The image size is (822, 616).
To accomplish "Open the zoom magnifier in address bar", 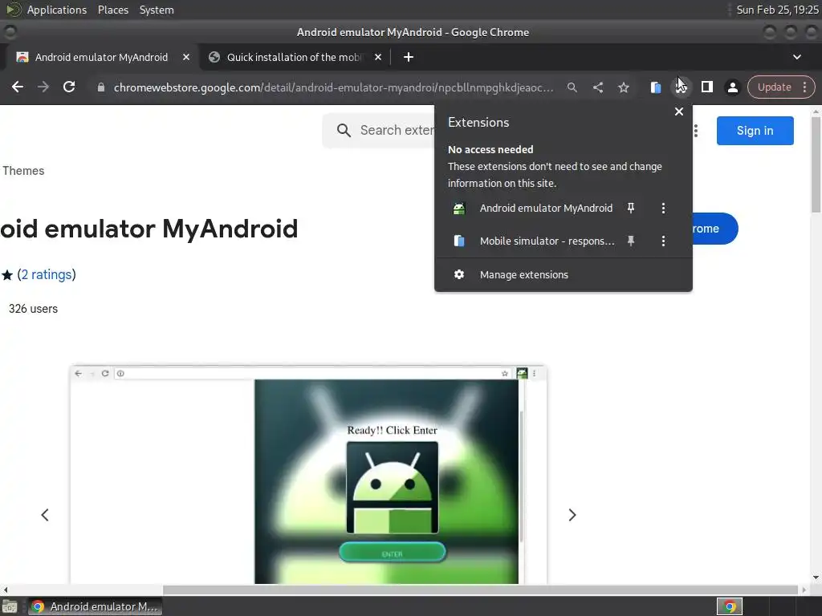I will click(572, 87).
